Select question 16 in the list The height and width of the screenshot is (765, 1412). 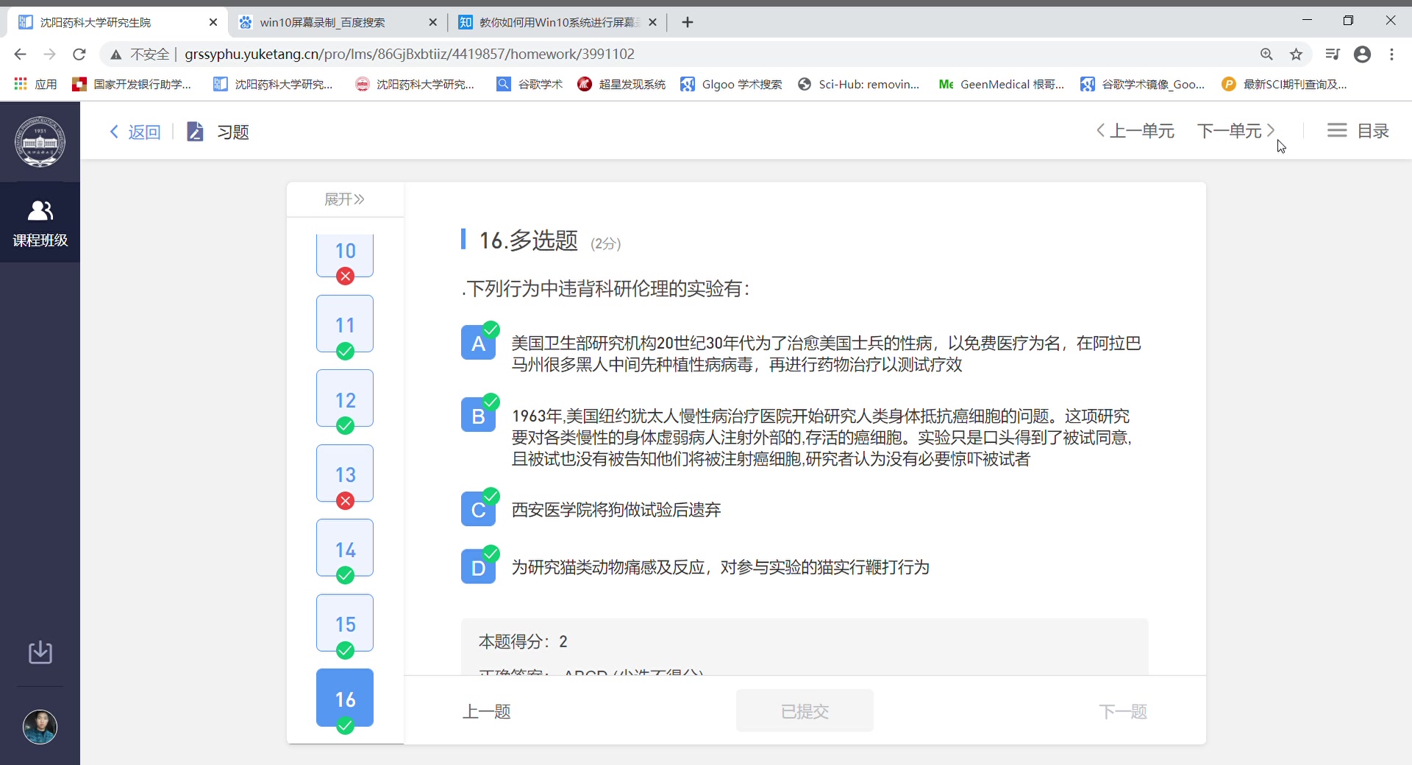(345, 698)
